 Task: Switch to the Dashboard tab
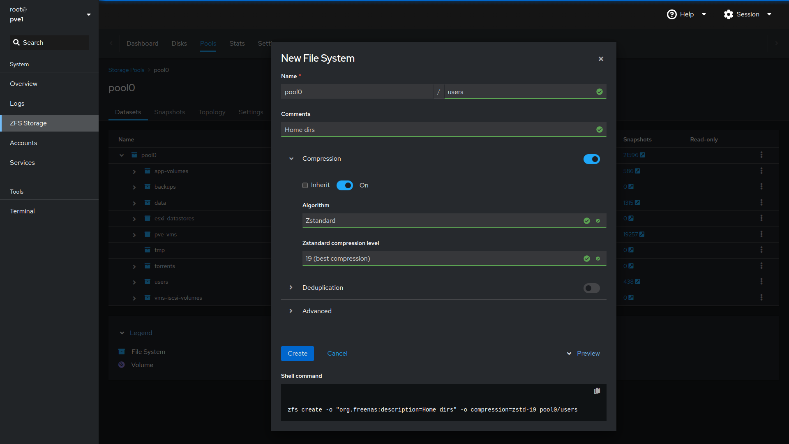[142, 44]
